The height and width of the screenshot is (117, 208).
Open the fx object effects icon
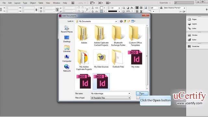point(132,8)
